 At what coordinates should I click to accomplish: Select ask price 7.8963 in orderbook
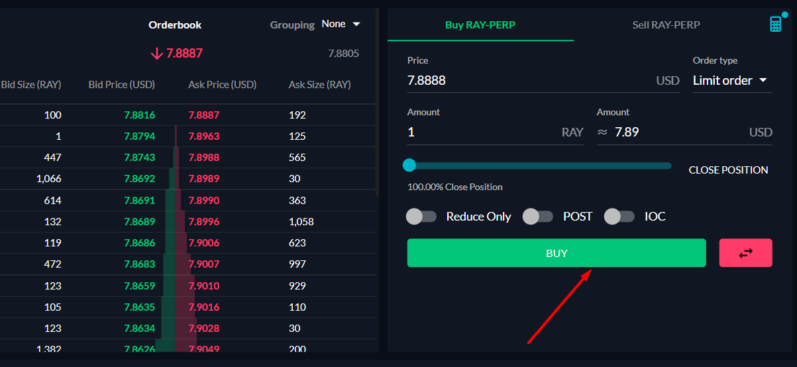click(x=204, y=136)
